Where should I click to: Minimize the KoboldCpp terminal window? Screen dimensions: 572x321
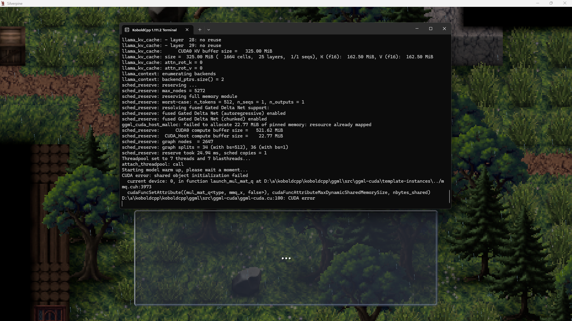(417, 29)
